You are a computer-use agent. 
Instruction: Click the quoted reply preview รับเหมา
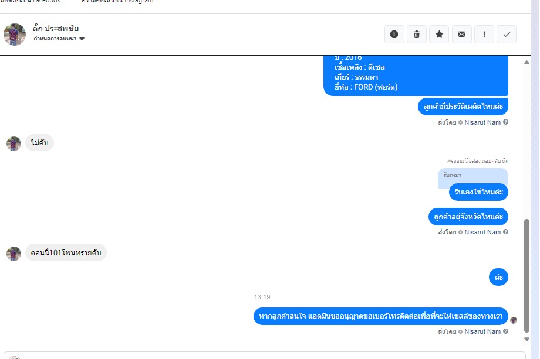(x=473, y=177)
